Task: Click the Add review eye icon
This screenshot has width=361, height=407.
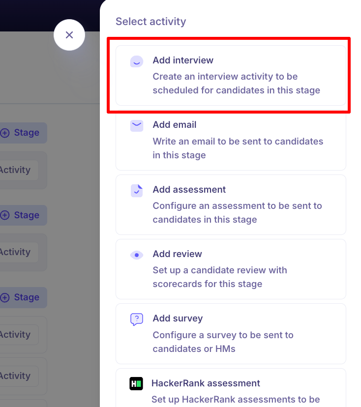Action: click(x=136, y=255)
